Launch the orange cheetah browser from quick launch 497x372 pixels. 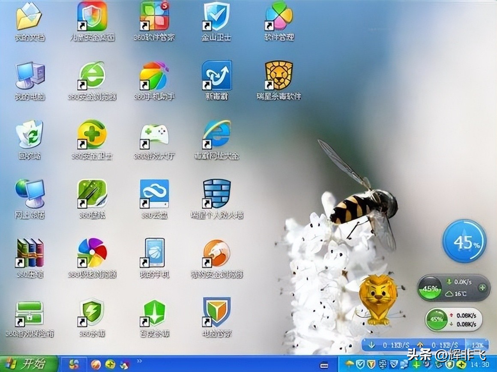click(x=96, y=364)
